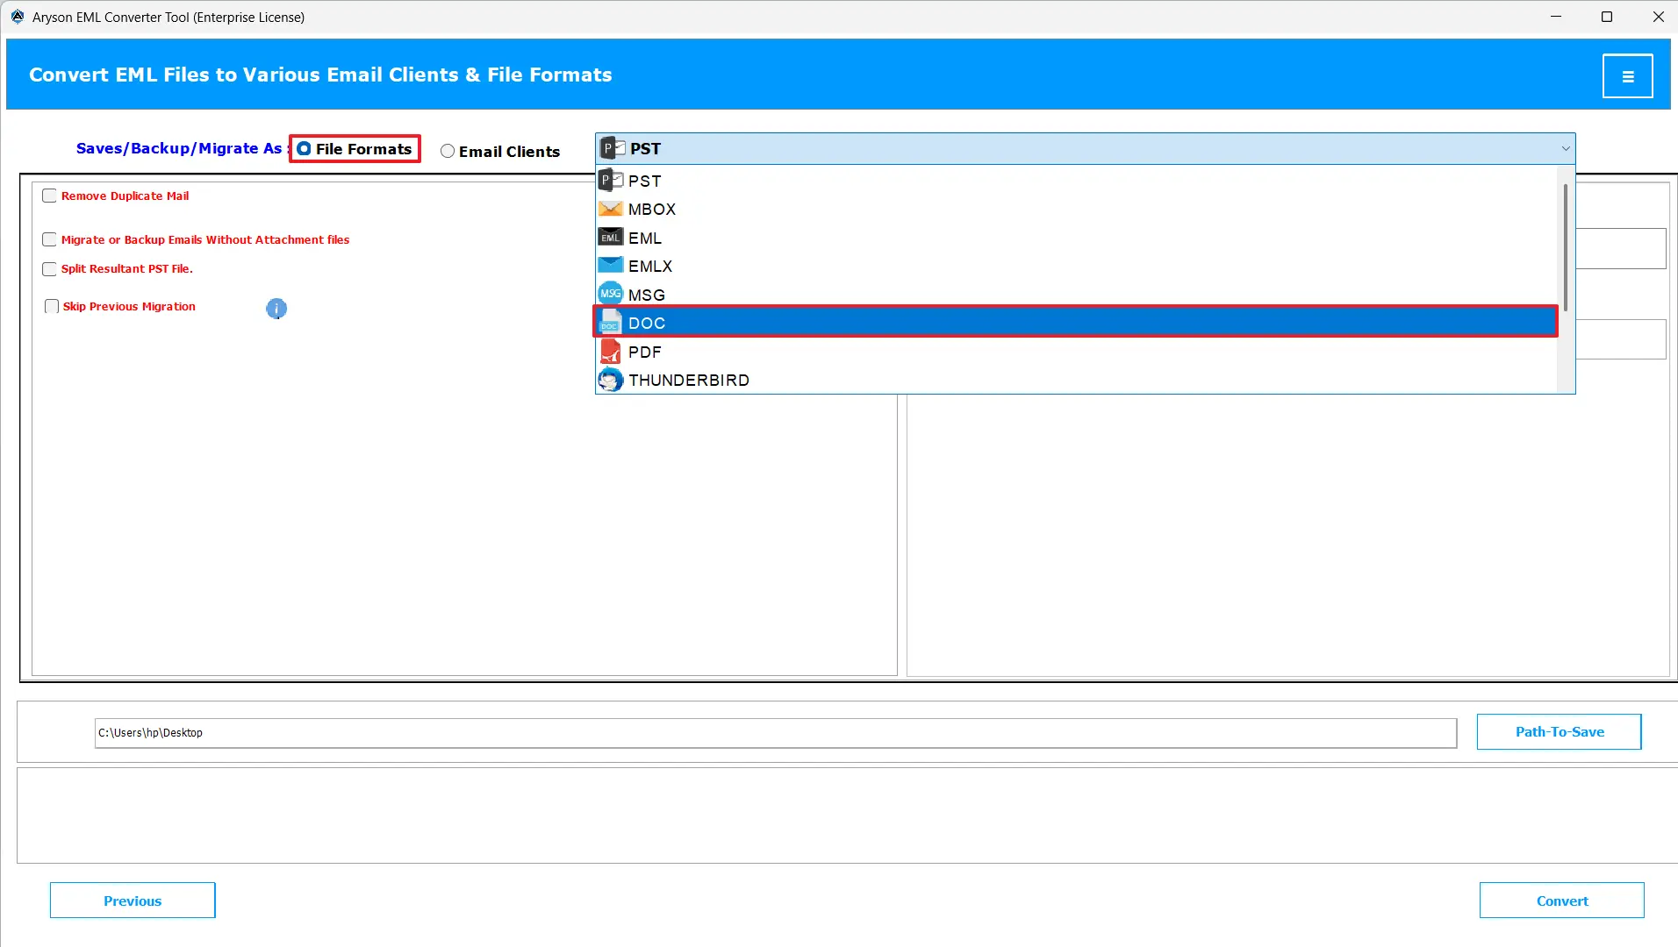Click the MSG format icon
The height and width of the screenshot is (947, 1678).
point(611,293)
